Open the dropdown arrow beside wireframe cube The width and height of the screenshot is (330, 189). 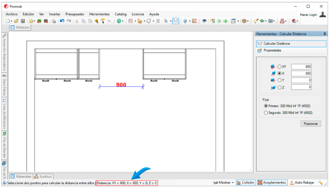click(238, 21)
